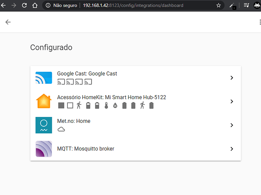
Task: Click the 'Configurado' heading
Action: coord(51,48)
